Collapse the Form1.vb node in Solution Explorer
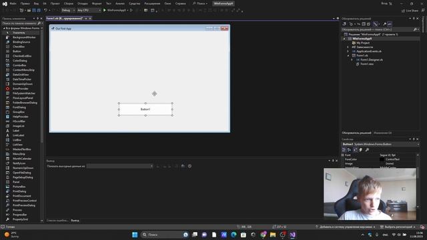 coord(348,55)
